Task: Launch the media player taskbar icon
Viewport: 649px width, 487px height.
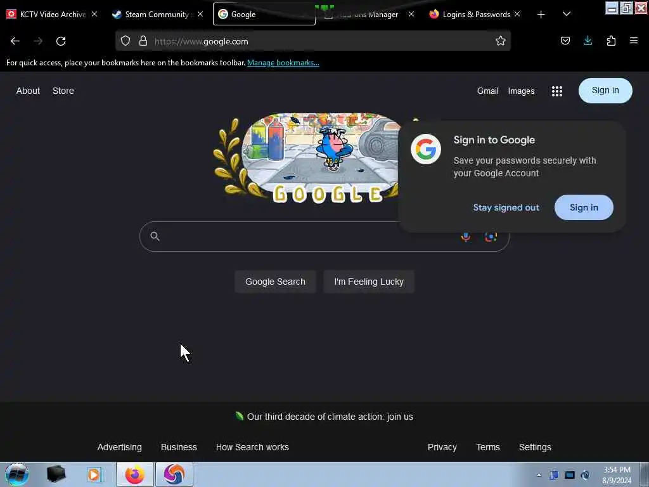Action: (x=95, y=474)
